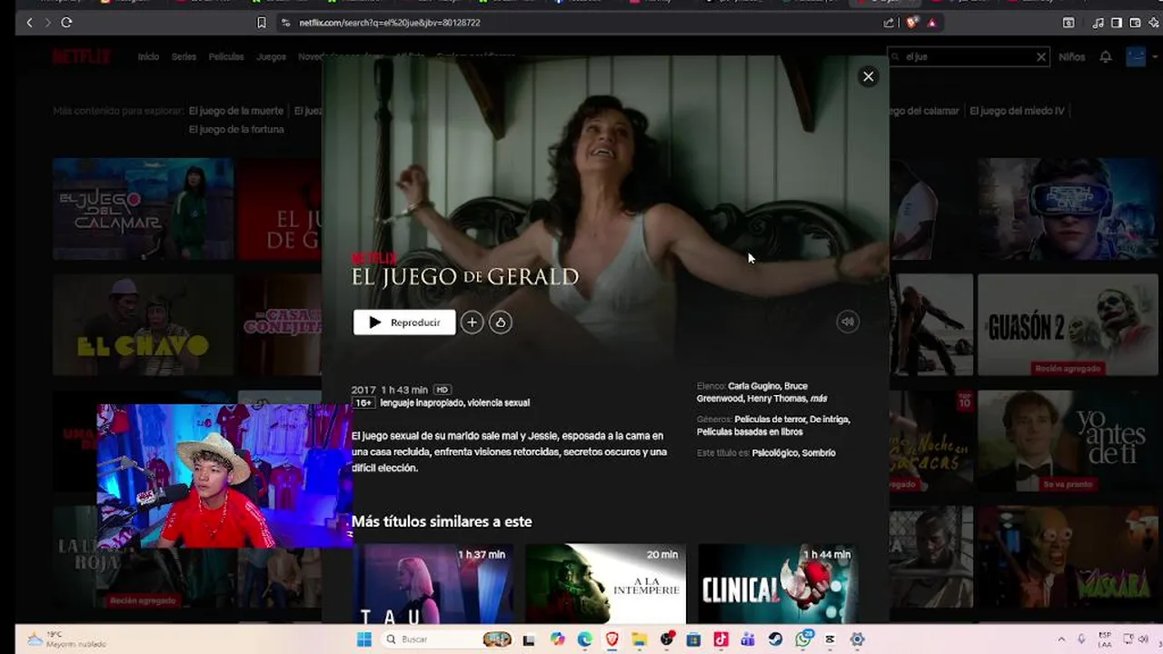Switch the ESP keyboard language indicator
The image size is (1163, 654).
click(x=1105, y=639)
